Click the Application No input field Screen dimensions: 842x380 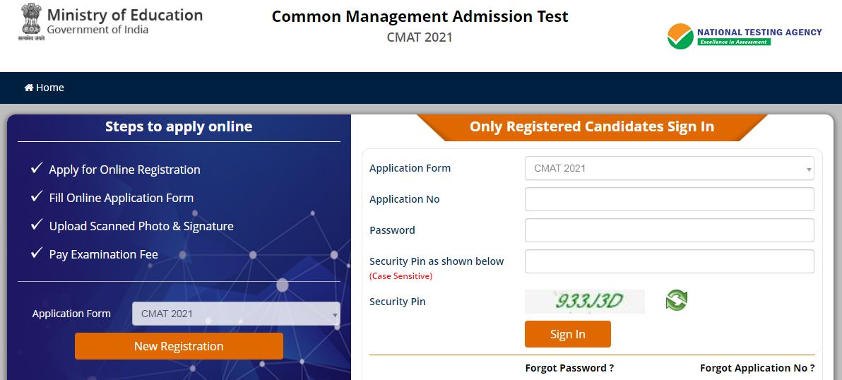(669, 199)
